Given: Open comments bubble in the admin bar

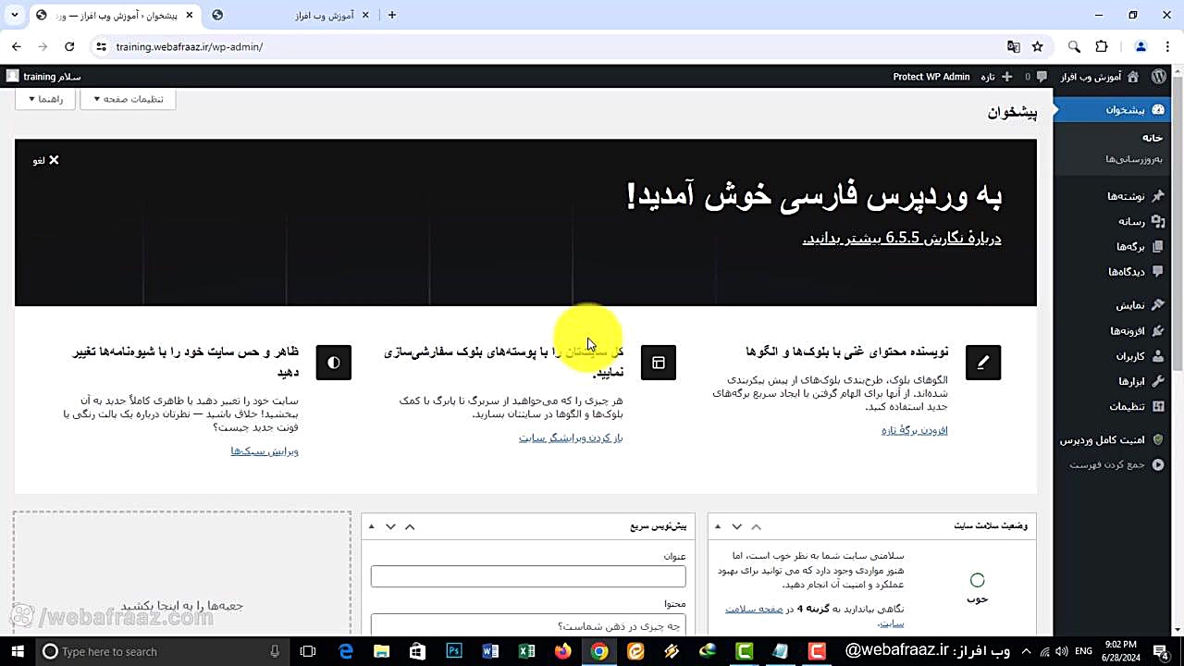Looking at the screenshot, I should (1042, 77).
